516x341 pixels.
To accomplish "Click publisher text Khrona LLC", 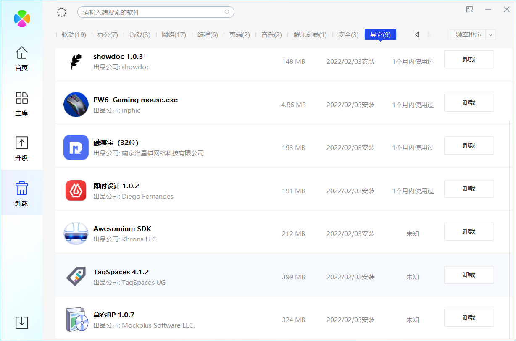I will [139, 239].
